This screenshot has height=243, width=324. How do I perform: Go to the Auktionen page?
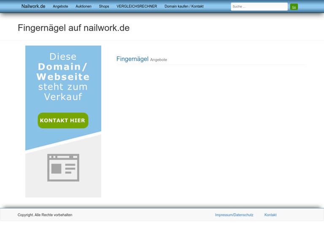pyautogui.click(x=84, y=6)
